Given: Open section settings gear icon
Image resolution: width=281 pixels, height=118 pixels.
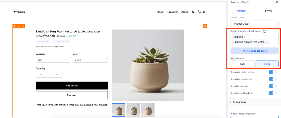Looking at the screenshot, I should point(23,26).
